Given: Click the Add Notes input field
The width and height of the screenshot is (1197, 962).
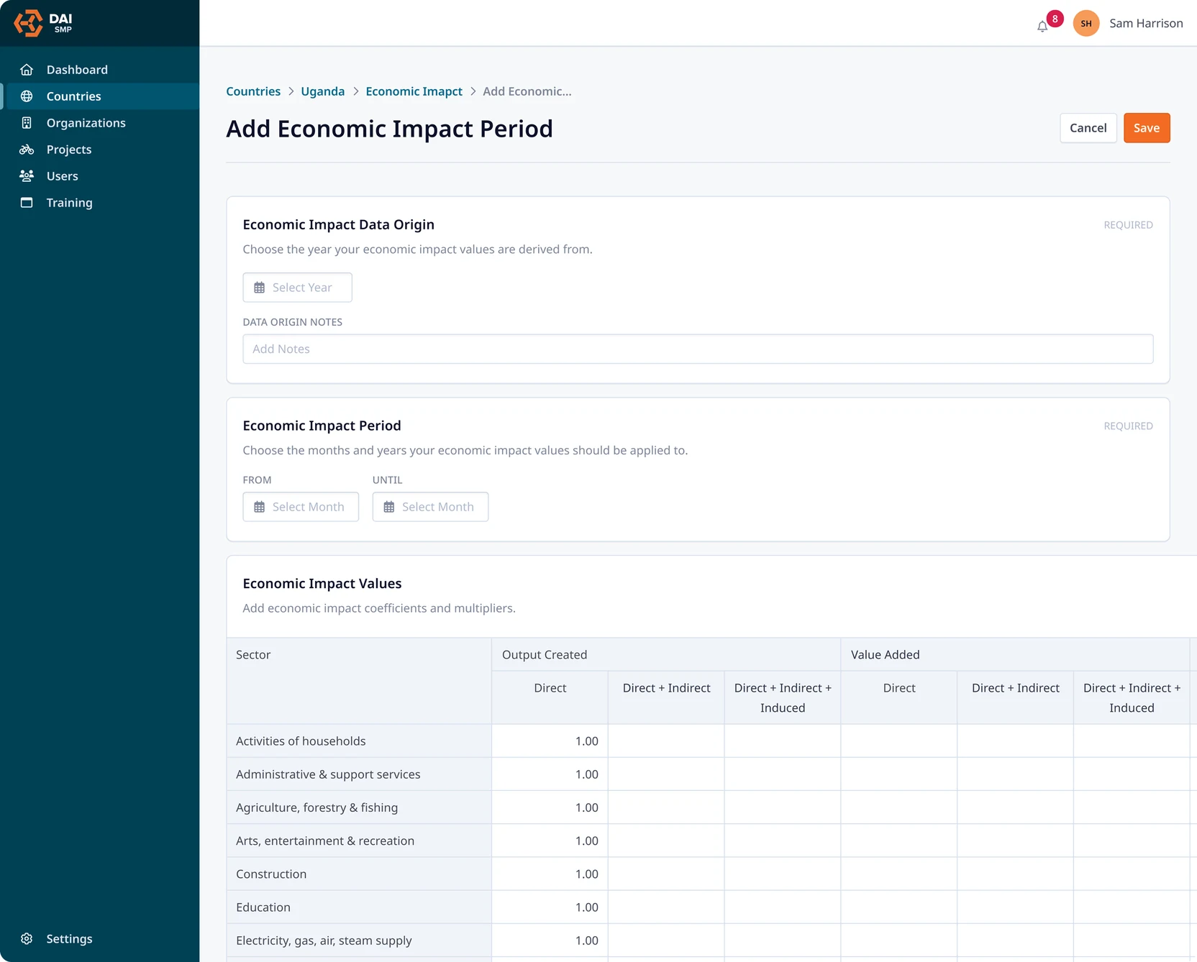Looking at the screenshot, I should [698, 349].
